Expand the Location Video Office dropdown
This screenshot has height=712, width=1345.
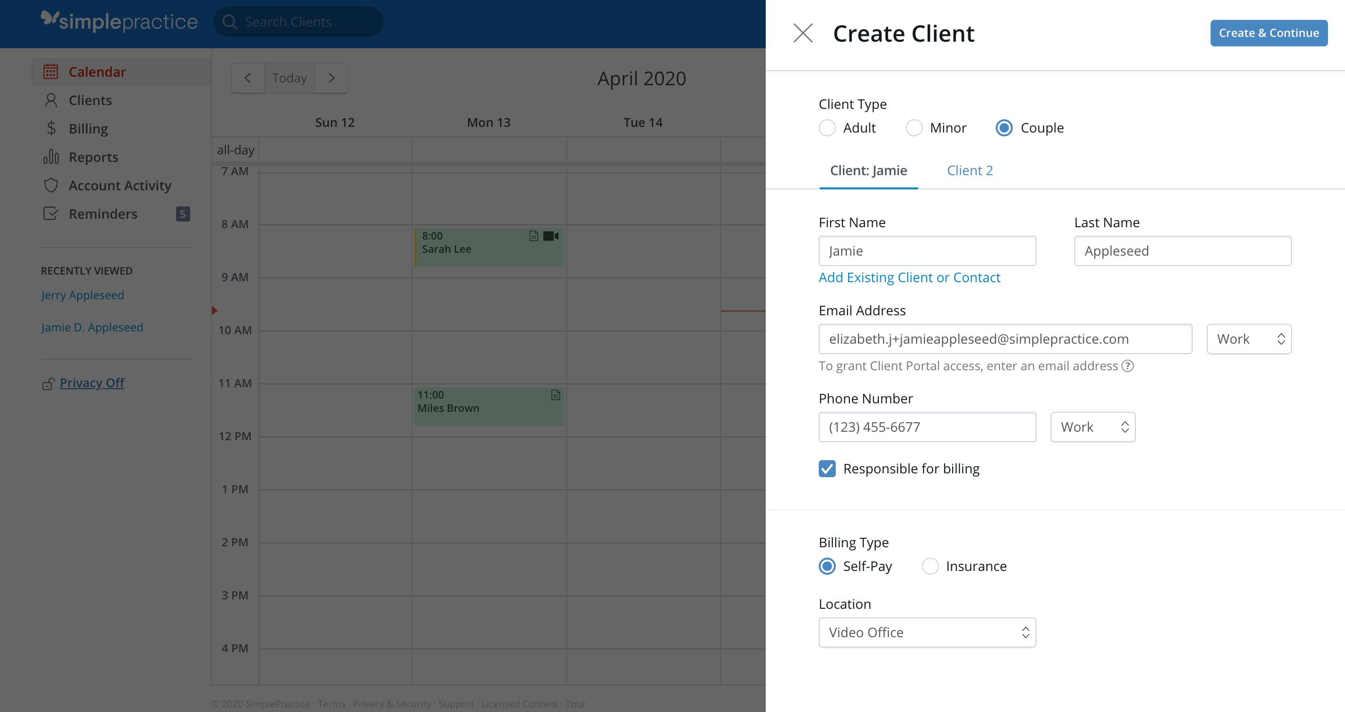tap(927, 632)
